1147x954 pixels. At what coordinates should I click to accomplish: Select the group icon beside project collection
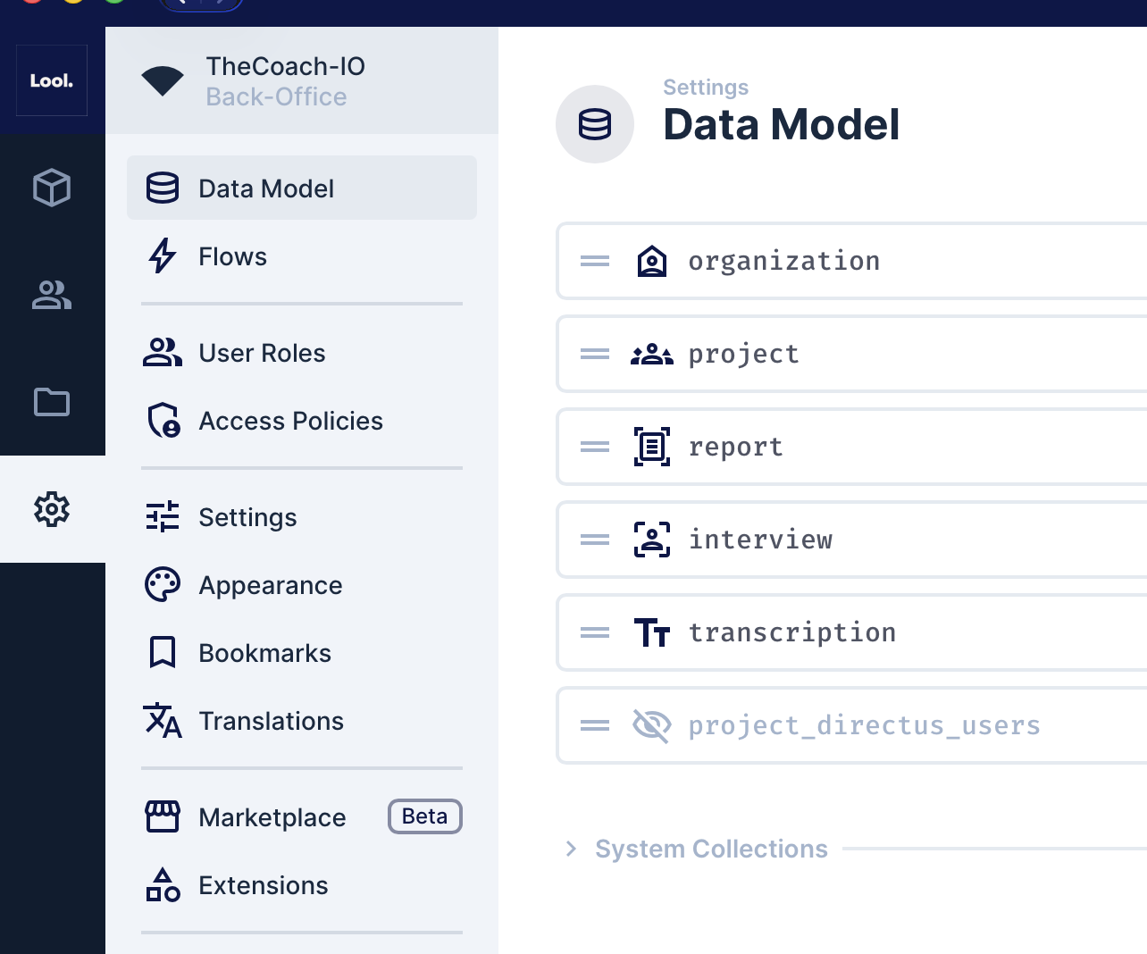click(x=652, y=354)
